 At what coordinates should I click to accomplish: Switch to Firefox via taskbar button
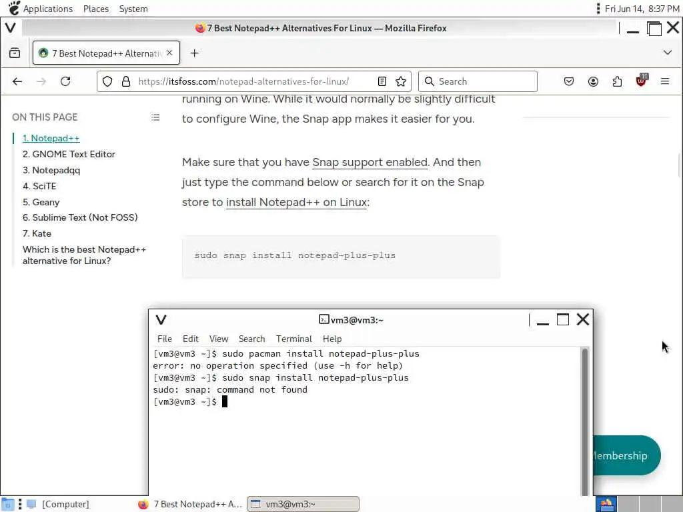tap(190, 504)
